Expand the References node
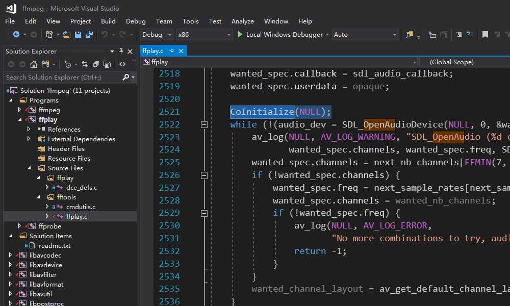The width and height of the screenshot is (510, 306). point(29,129)
